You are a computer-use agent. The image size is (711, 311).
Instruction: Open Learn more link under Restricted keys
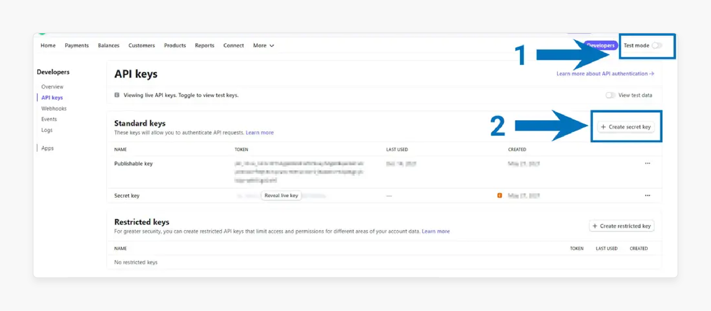pos(436,232)
